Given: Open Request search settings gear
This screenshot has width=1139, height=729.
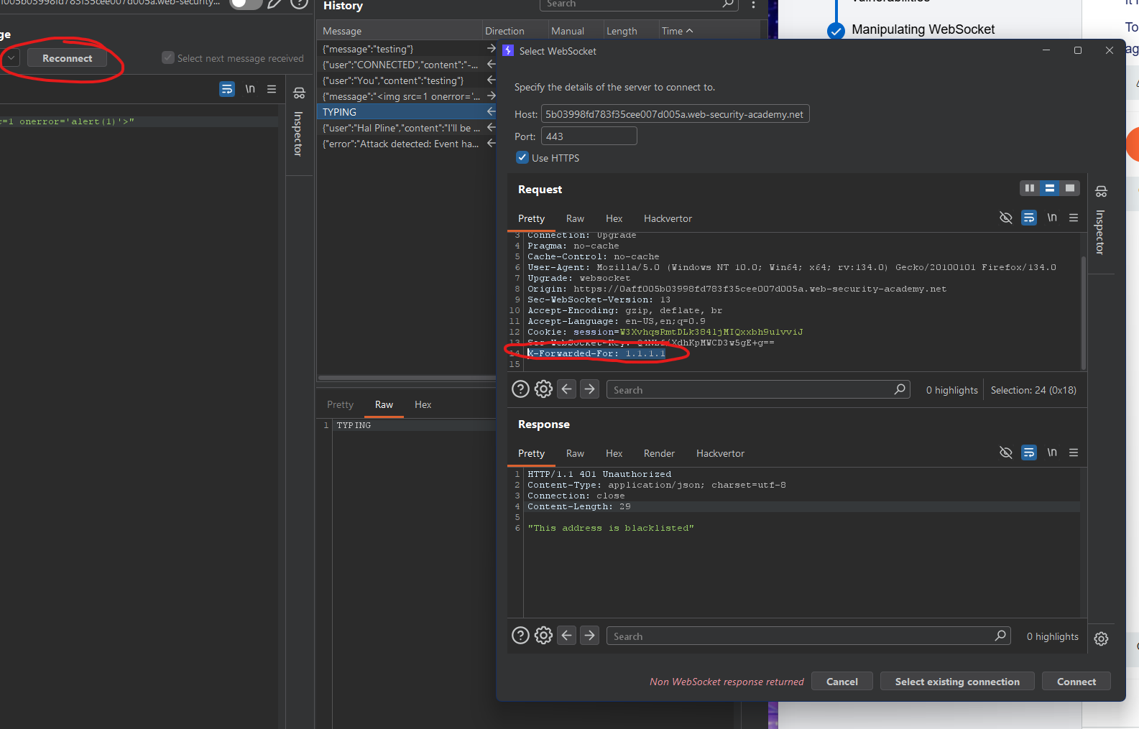Looking at the screenshot, I should coord(543,389).
